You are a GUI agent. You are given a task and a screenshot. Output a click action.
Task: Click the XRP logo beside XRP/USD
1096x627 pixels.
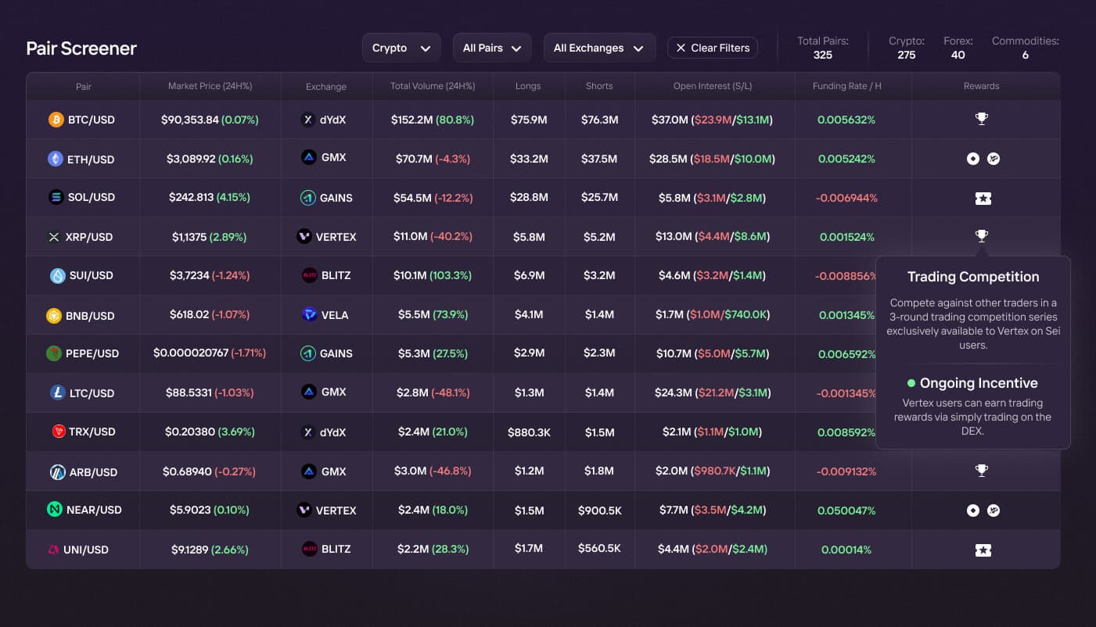click(54, 237)
